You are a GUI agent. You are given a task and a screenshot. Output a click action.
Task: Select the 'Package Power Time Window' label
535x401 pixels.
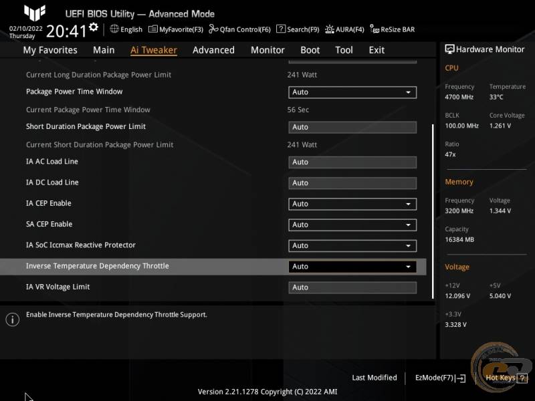tap(74, 92)
